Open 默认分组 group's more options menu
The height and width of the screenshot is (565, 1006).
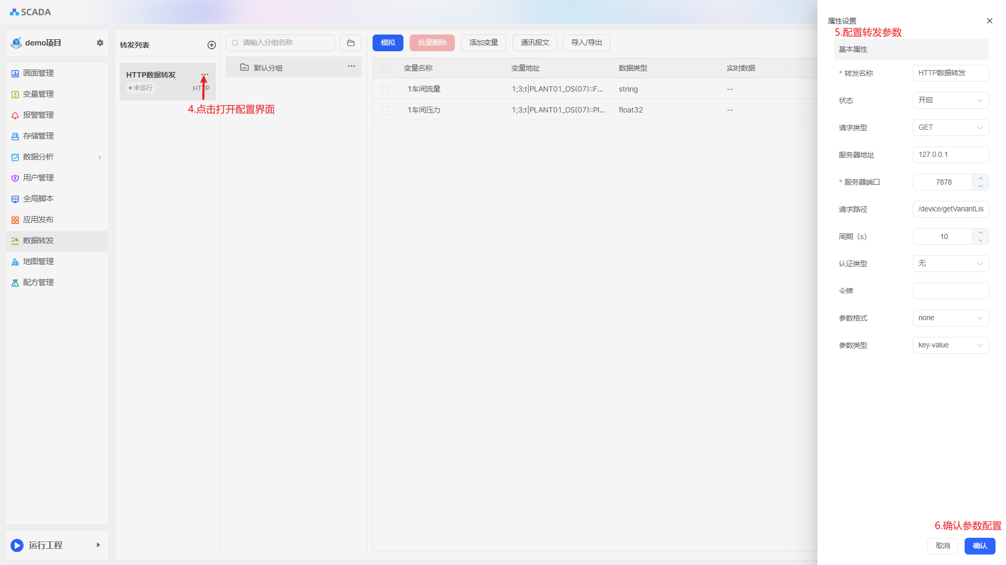351,66
